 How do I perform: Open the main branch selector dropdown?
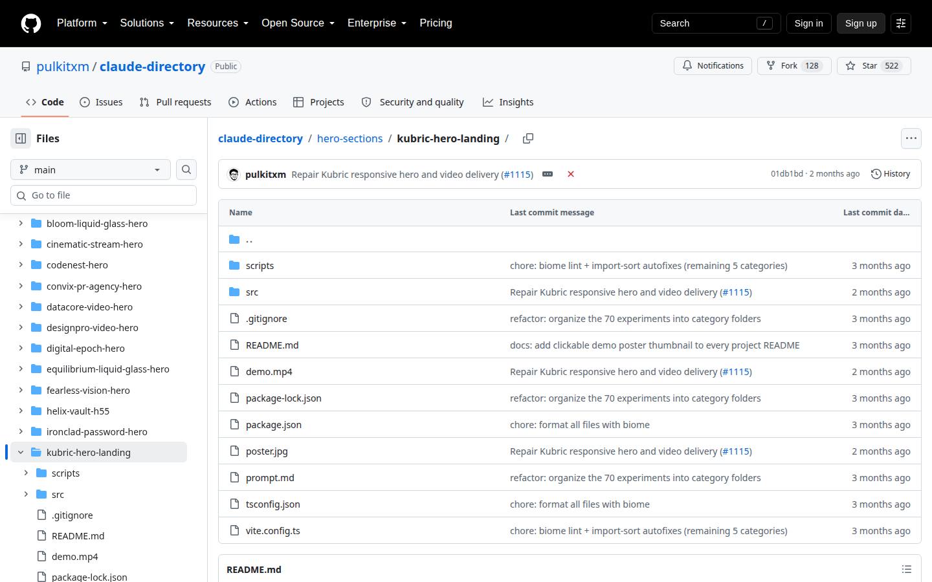click(x=91, y=169)
